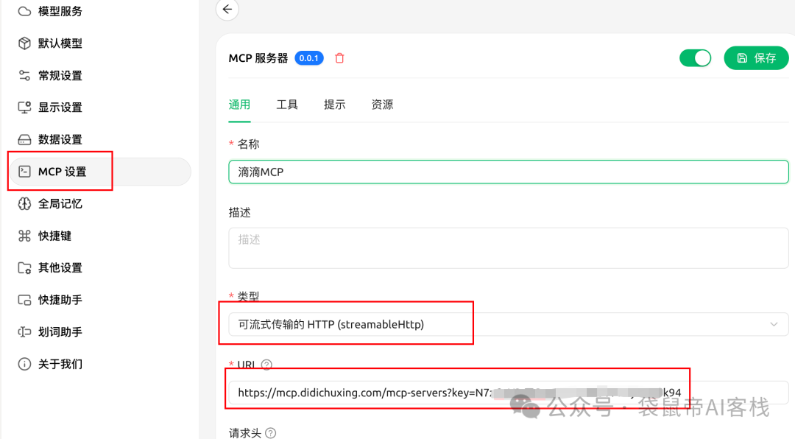Open the 默认模型 settings page

99,43
